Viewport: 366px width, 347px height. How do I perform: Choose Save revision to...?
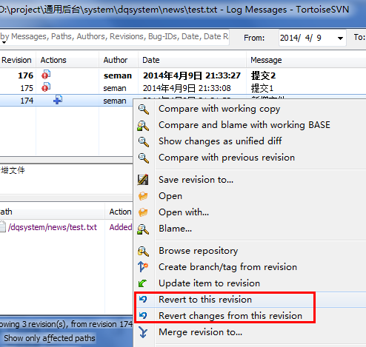196,180
